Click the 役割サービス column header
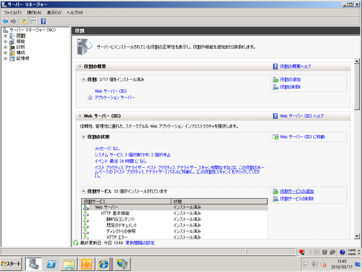 [126, 201]
